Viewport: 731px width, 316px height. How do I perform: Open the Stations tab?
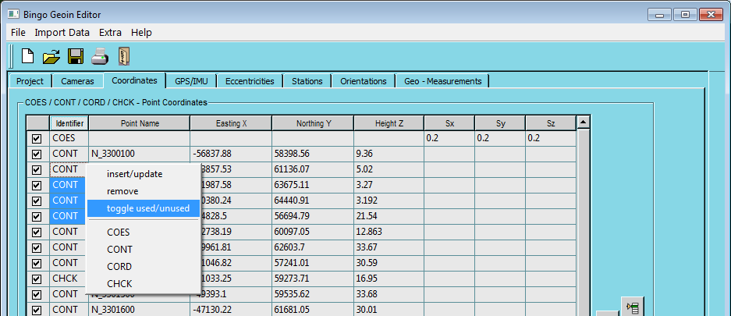[307, 81]
